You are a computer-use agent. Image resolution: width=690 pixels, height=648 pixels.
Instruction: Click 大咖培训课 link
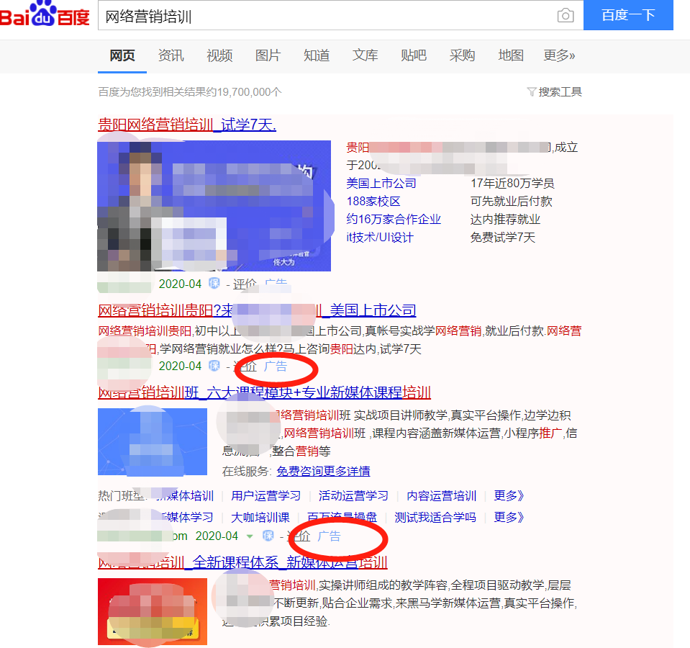tap(260, 517)
